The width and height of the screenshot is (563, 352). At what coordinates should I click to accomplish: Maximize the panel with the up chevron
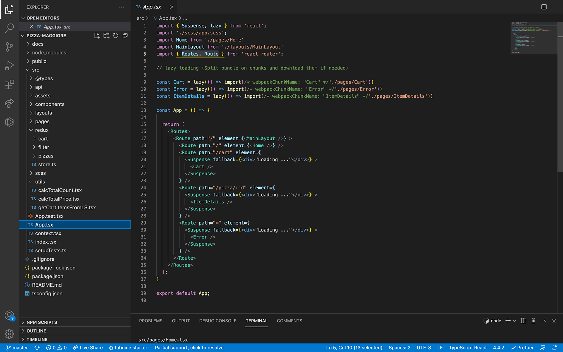544,321
